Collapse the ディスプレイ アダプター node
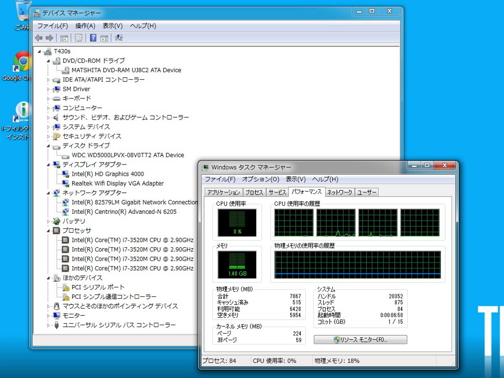 (x=48, y=165)
